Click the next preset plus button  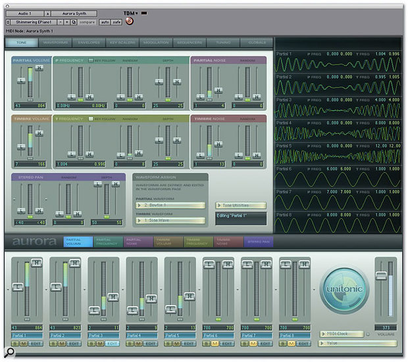click(67, 22)
